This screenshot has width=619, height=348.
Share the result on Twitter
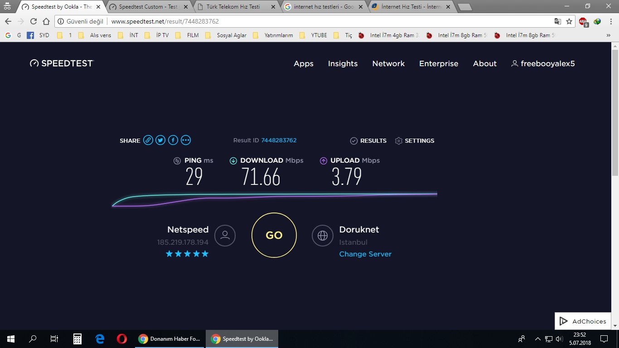[160, 140]
